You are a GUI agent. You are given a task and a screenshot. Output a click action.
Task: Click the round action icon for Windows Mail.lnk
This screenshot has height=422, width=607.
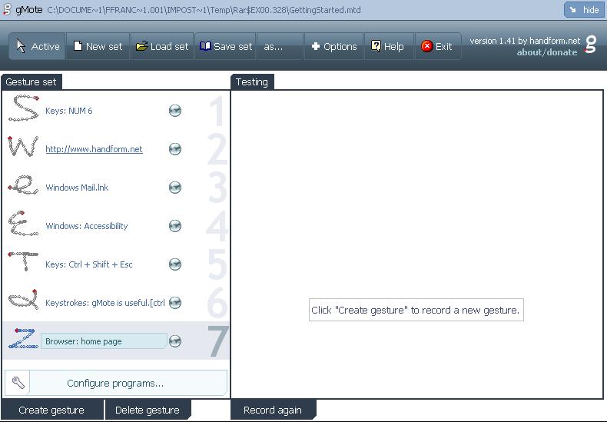pos(175,188)
